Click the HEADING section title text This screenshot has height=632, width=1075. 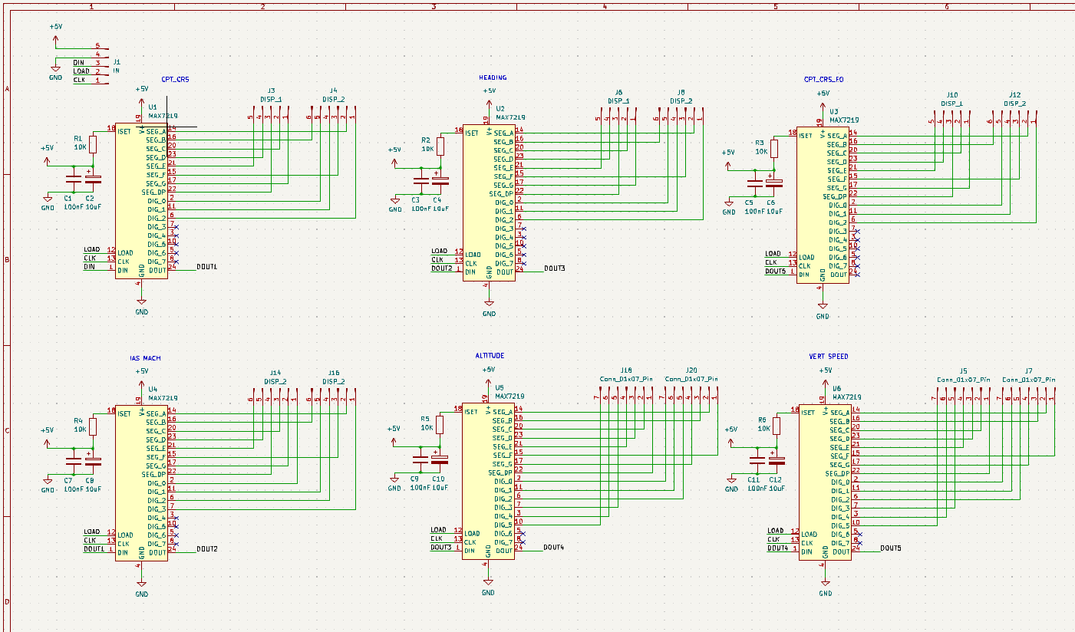click(493, 77)
